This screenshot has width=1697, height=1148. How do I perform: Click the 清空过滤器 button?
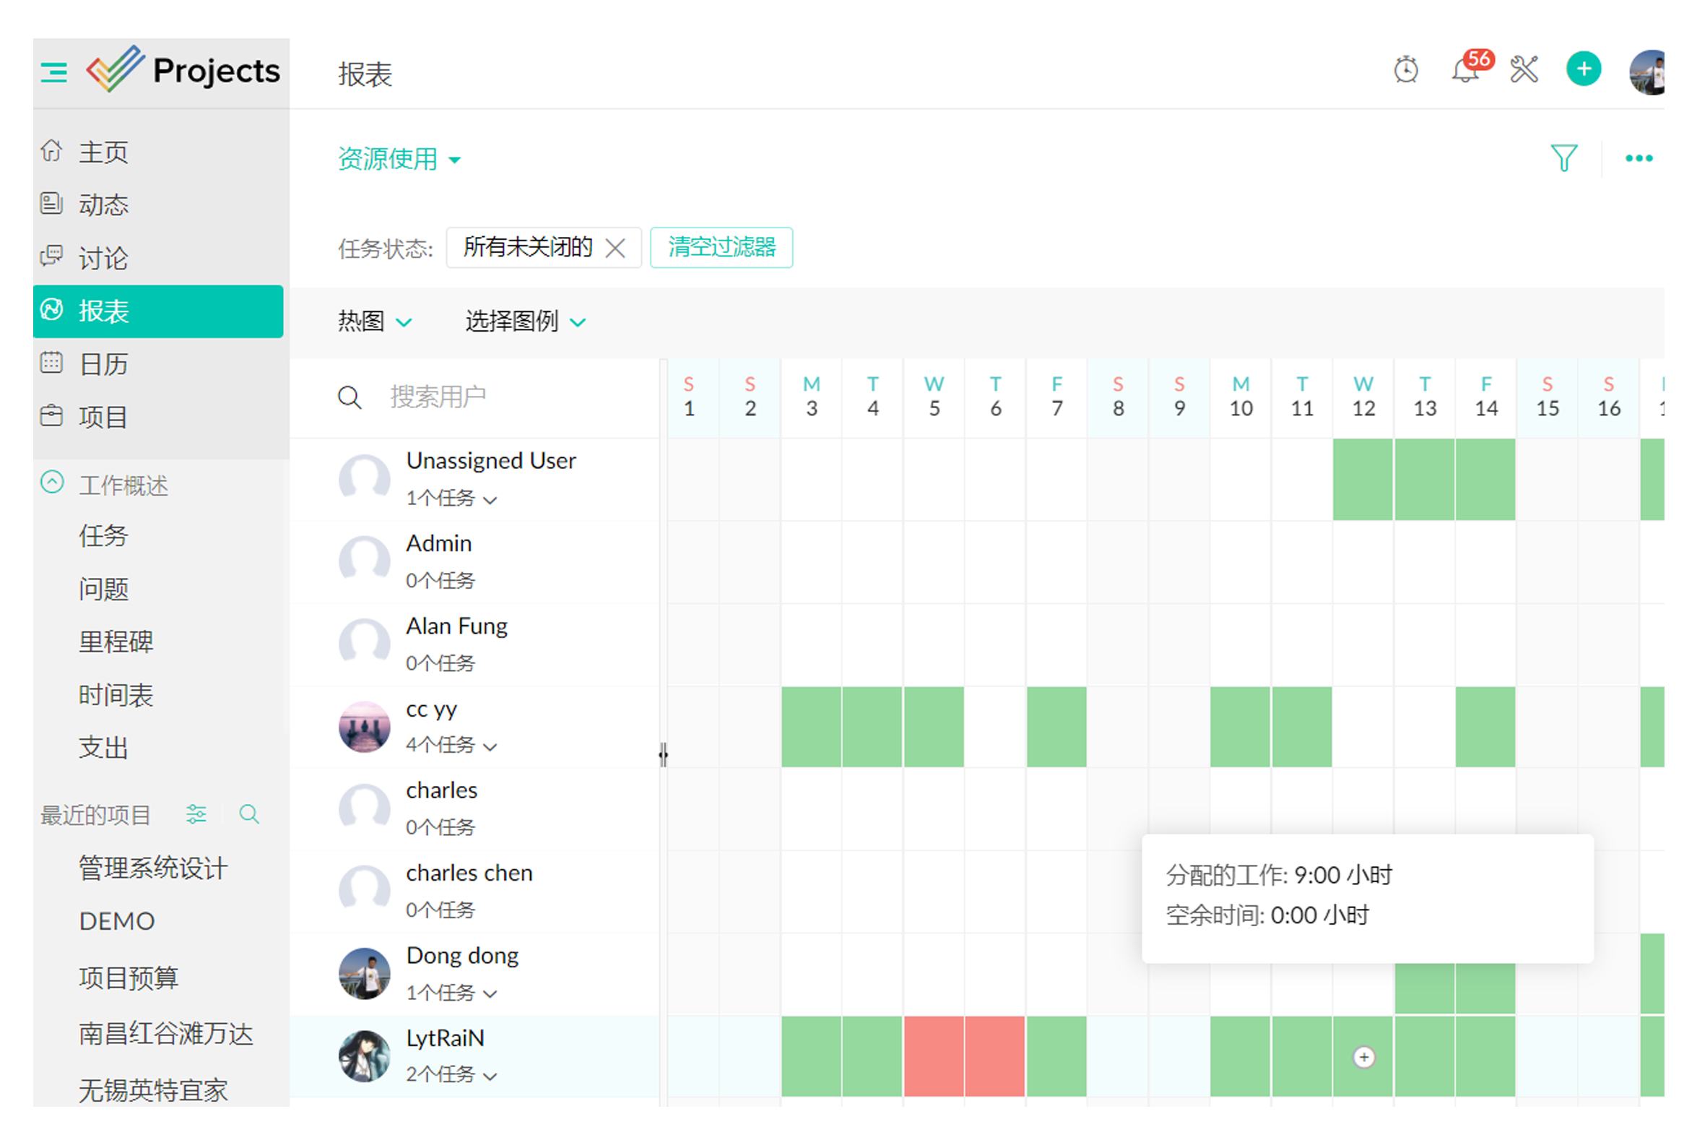[721, 248]
